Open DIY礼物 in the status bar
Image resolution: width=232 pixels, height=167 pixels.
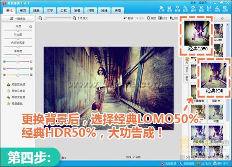pyautogui.click(x=204, y=163)
